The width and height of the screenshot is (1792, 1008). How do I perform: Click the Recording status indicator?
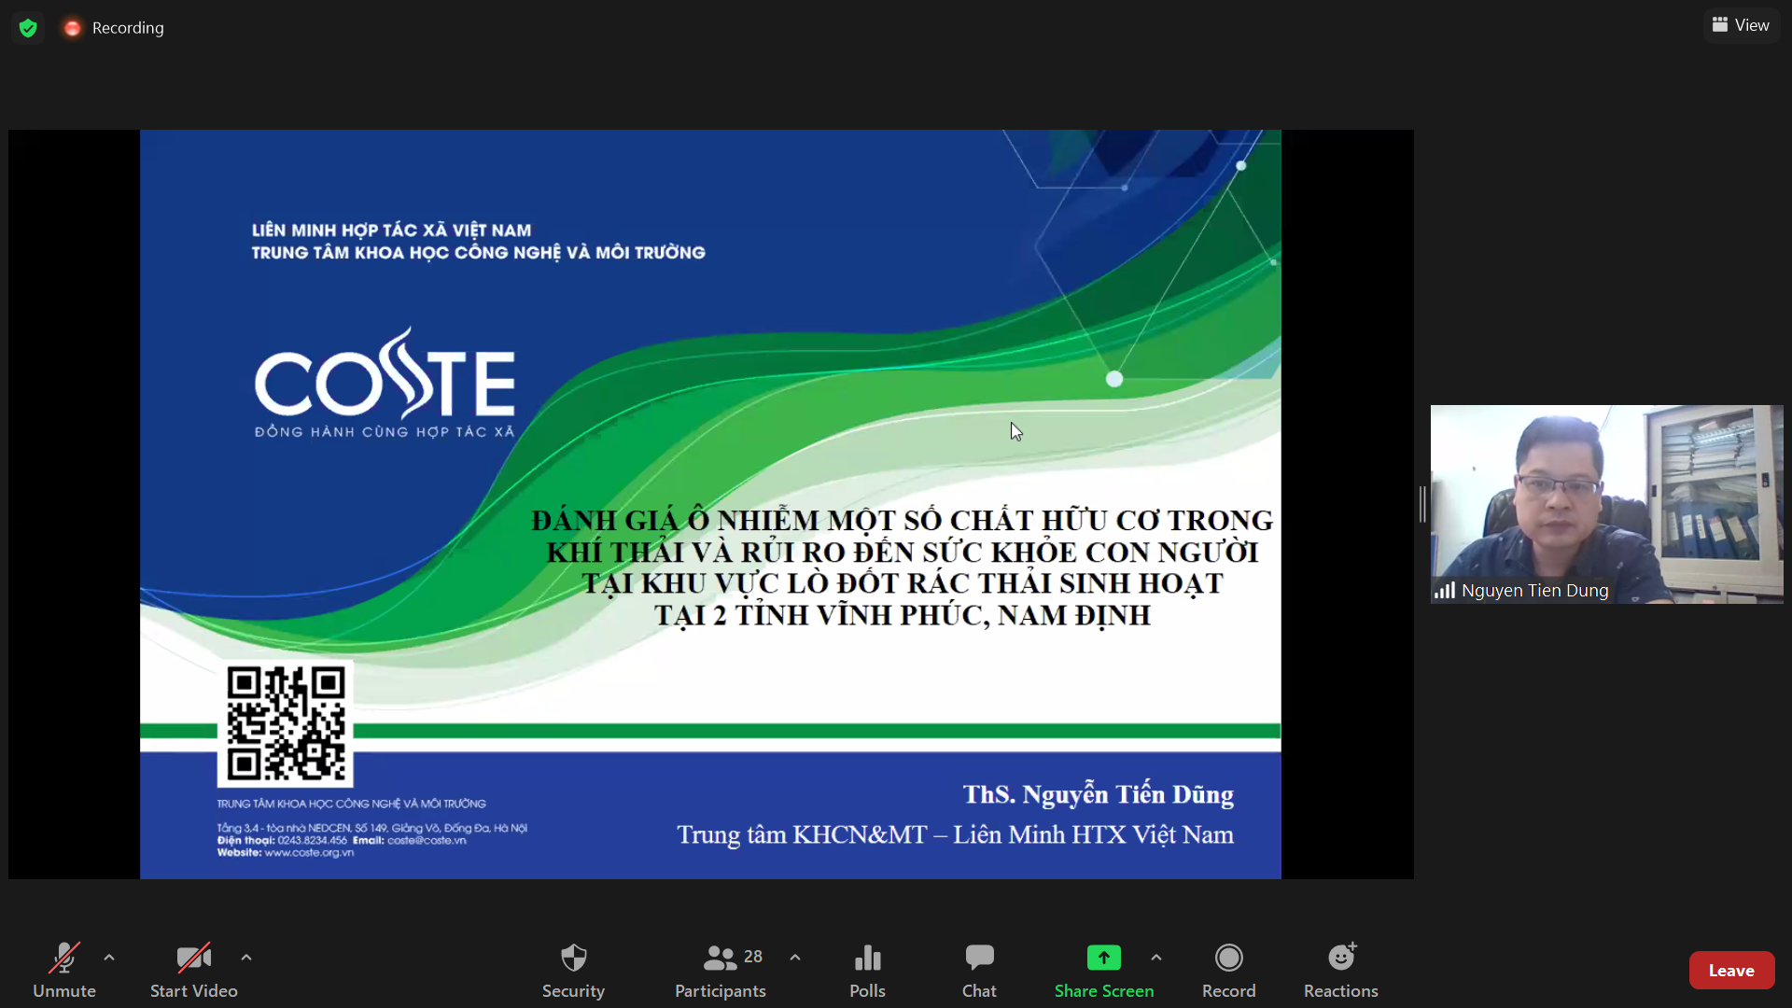pos(114,28)
